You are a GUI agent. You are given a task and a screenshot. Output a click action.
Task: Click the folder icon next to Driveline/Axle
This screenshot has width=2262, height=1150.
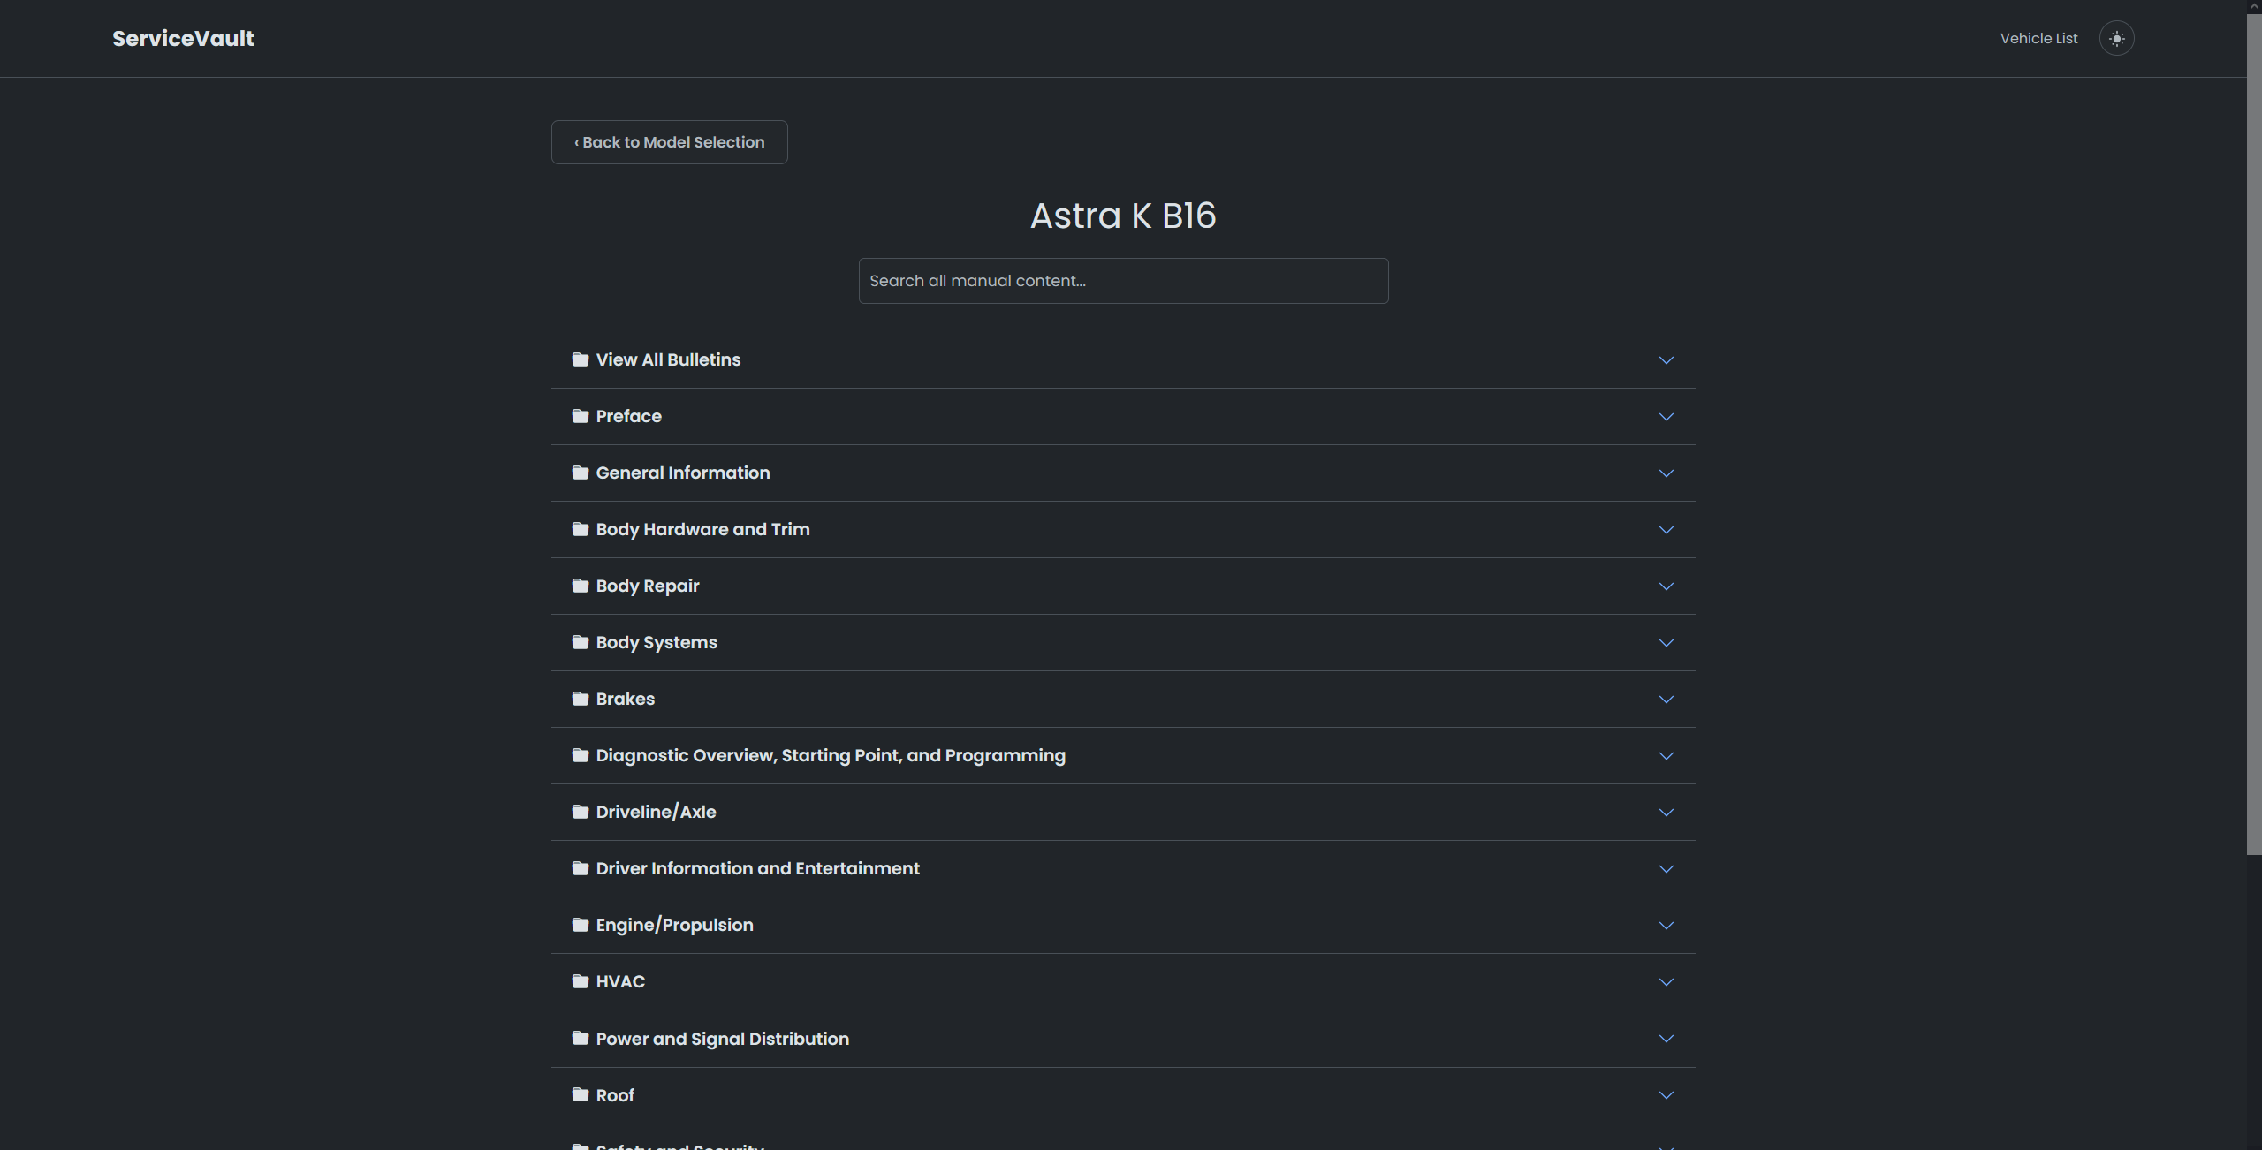(x=581, y=812)
